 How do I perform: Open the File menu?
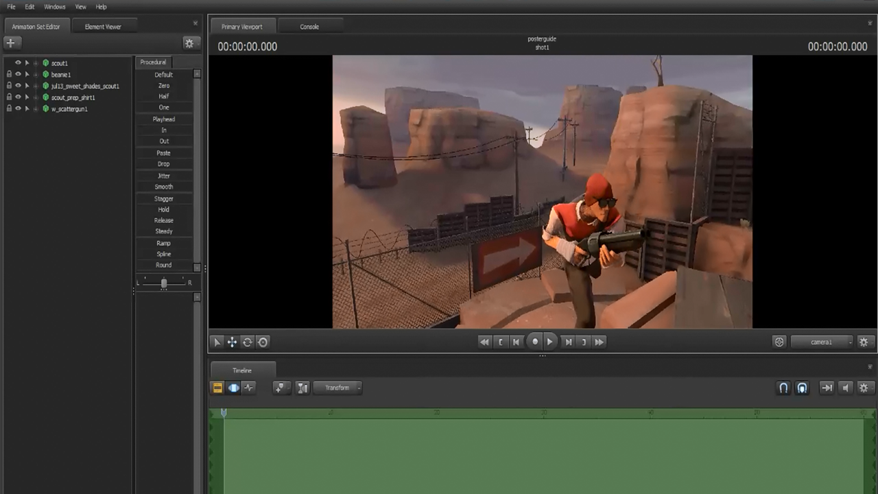tap(11, 7)
